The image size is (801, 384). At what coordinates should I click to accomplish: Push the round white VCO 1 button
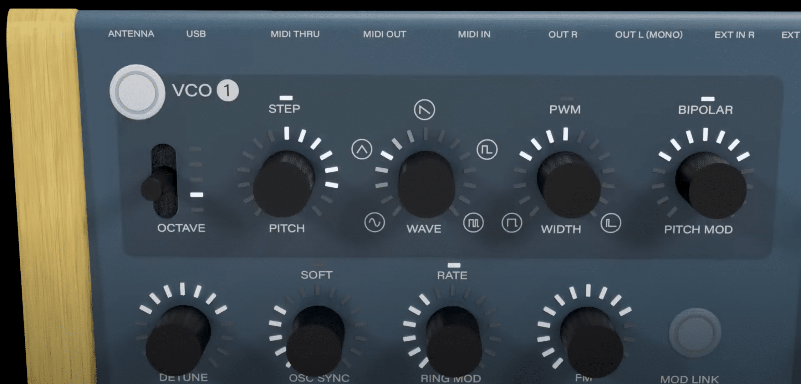tap(137, 92)
